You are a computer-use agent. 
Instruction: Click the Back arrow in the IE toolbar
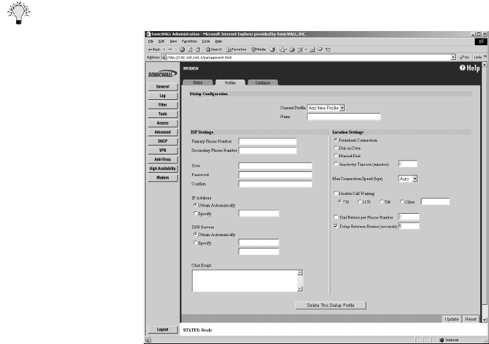[x=154, y=49]
